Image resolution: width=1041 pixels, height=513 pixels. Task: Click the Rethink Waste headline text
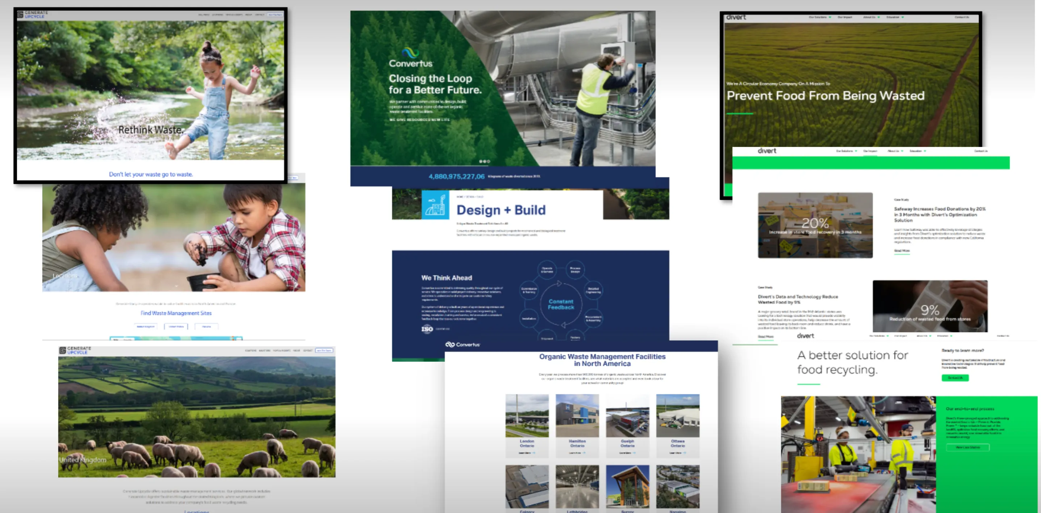(151, 130)
